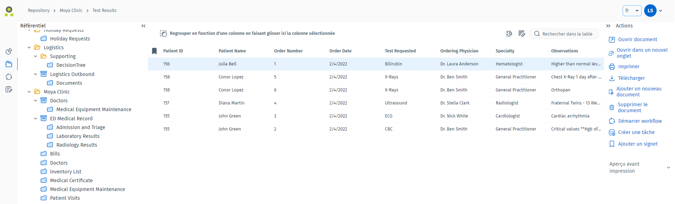This screenshot has height=204, width=675.
Task: Expand the Aperçu avant impression section
Action: point(668,167)
